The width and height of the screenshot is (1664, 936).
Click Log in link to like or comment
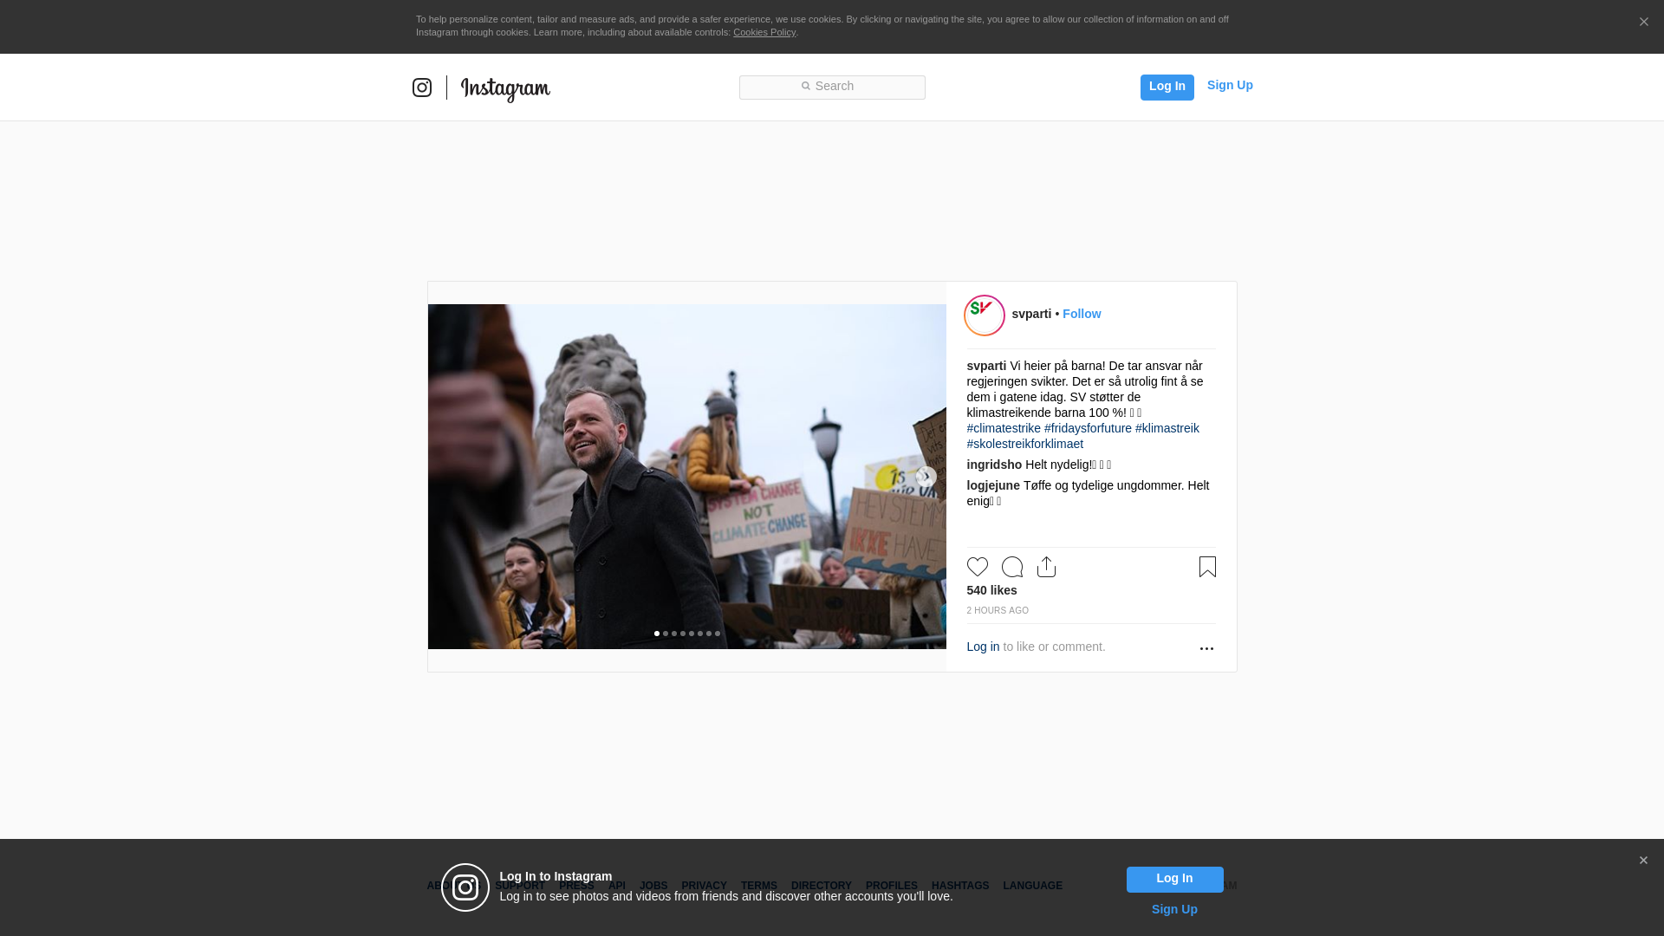coord(983,647)
